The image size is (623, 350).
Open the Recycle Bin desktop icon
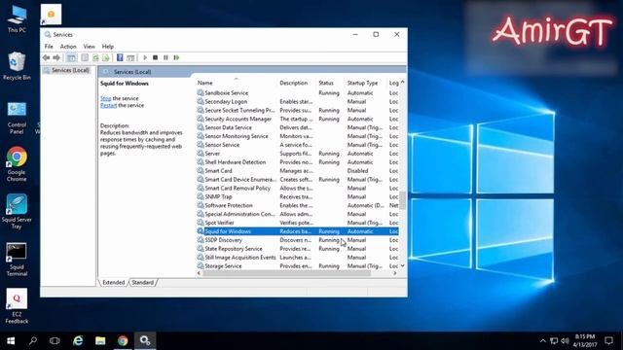17,66
